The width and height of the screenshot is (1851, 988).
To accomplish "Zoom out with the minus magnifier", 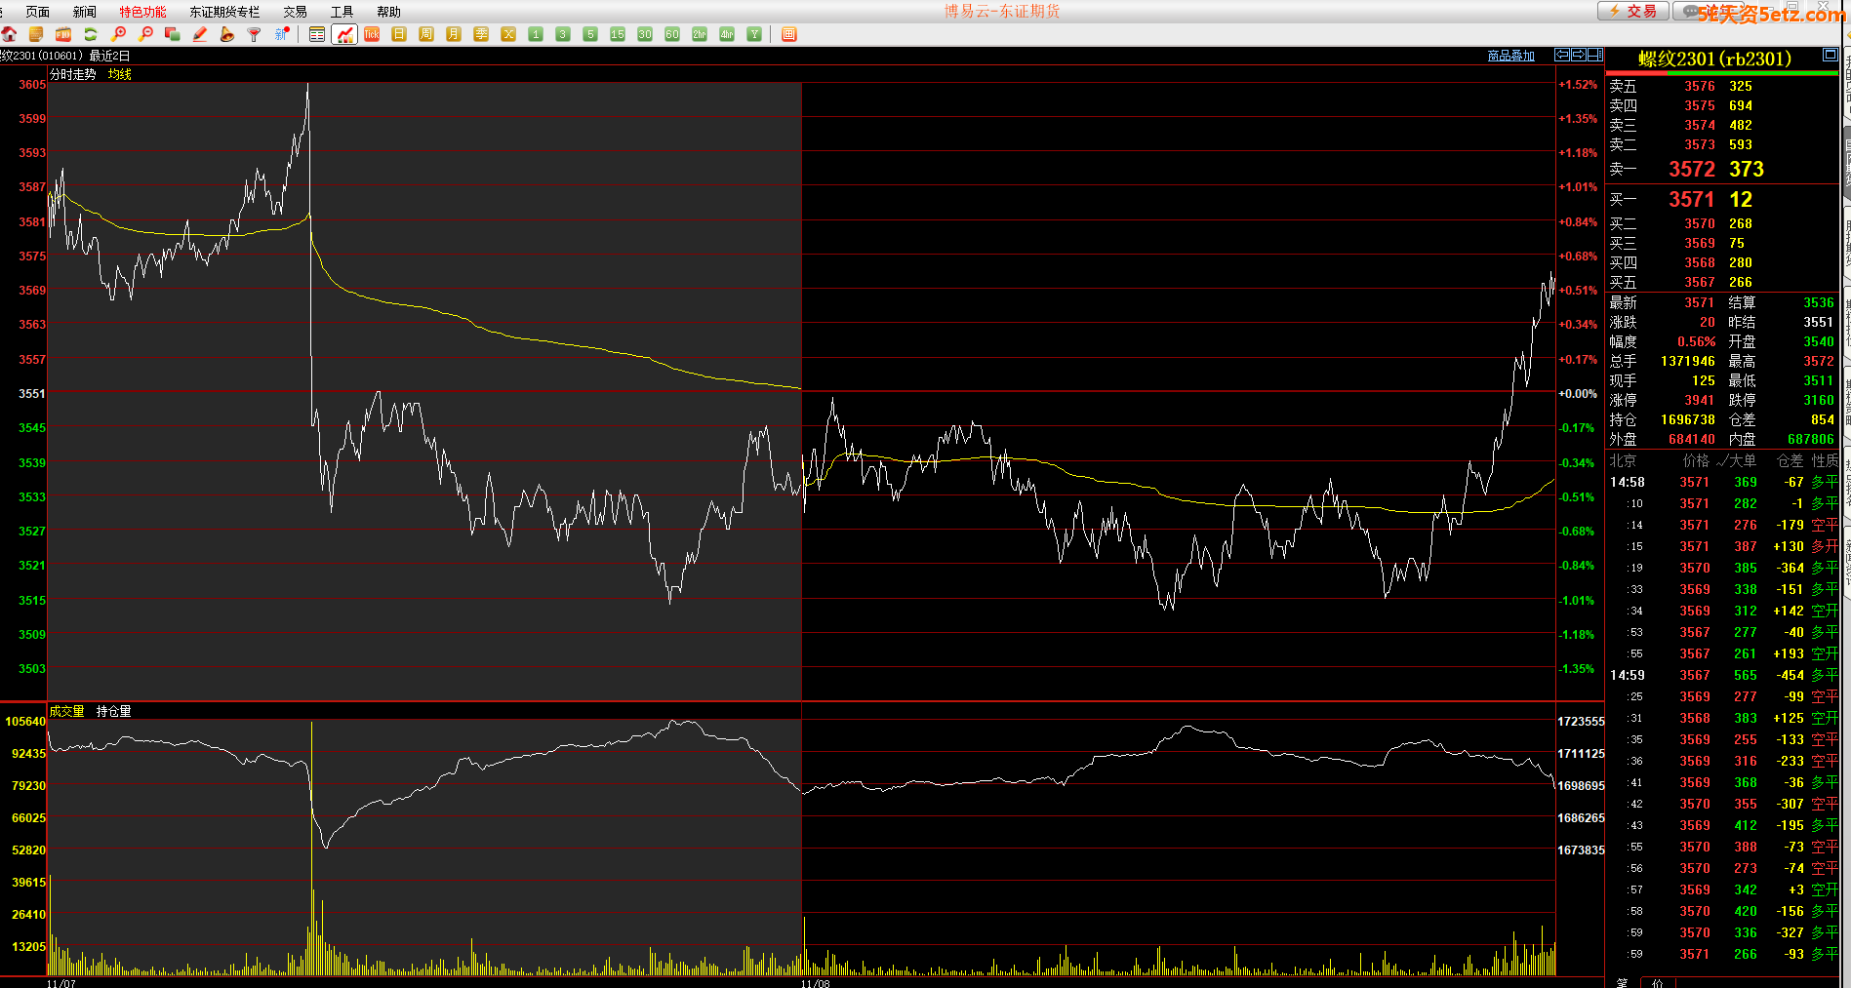I will point(146,34).
